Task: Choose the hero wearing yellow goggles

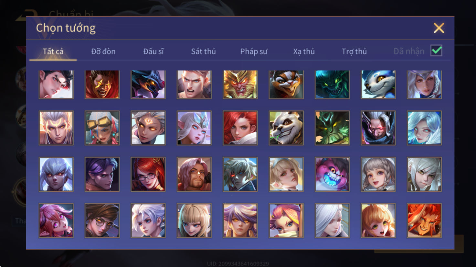Action: 102,128
